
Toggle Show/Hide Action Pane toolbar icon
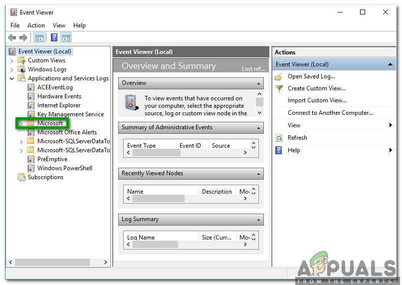pos(66,38)
